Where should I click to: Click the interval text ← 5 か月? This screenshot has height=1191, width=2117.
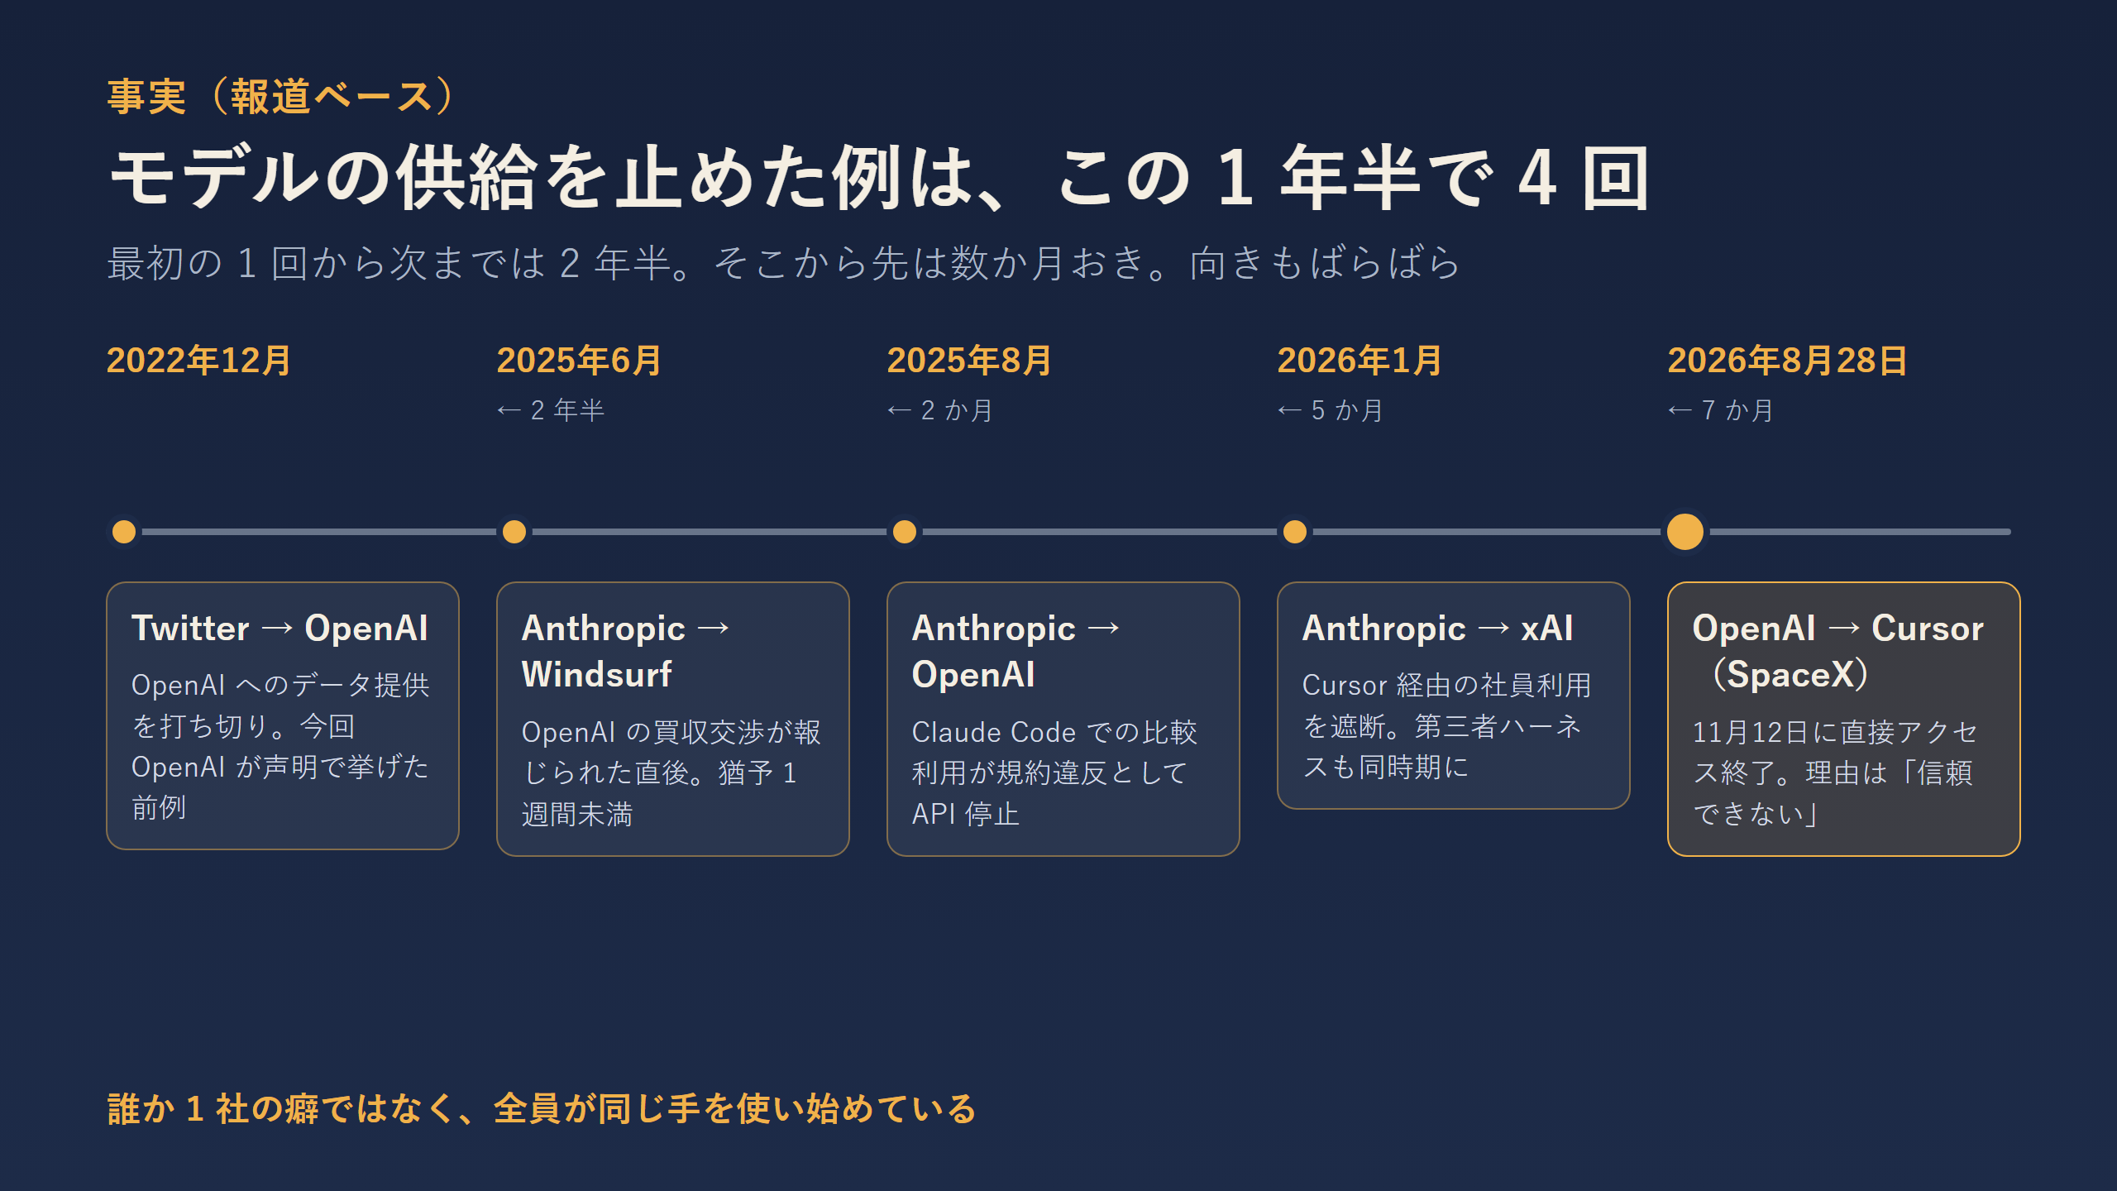[x=1331, y=410]
